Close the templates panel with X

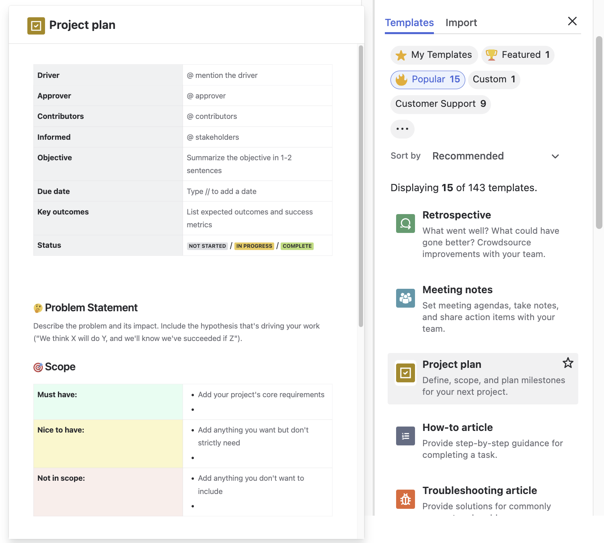tap(572, 21)
